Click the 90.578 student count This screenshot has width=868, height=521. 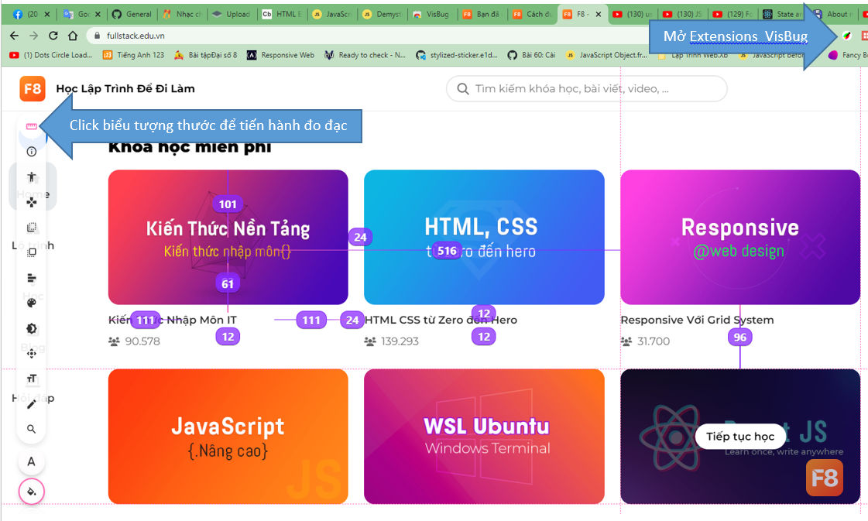(142, 341)
